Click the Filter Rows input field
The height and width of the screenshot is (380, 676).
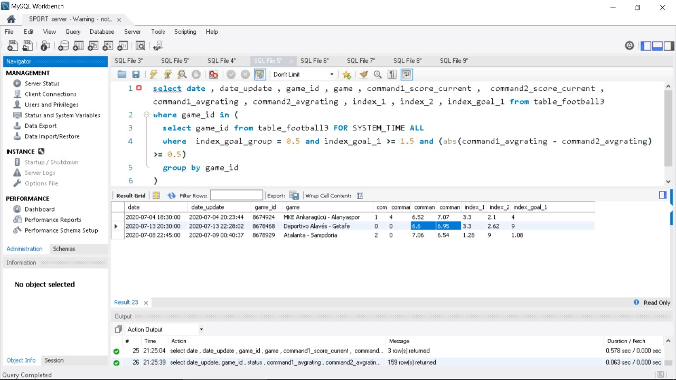click(x=236, y=195)
